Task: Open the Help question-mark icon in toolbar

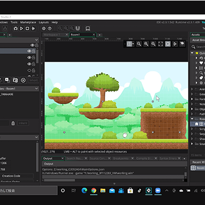Action: coord(50,28)
